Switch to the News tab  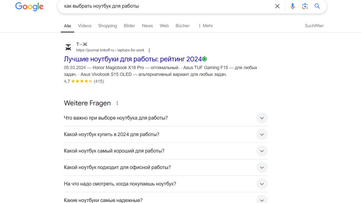click(x=147, y=26)
